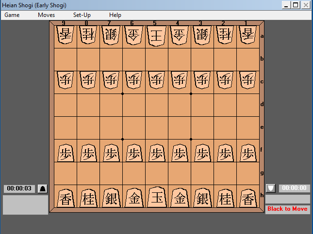Image resolution: width=313 pixels, height=234 pixels.
Task: Click Black's captured pieces tray on the left
Action: tap(26, 205)
